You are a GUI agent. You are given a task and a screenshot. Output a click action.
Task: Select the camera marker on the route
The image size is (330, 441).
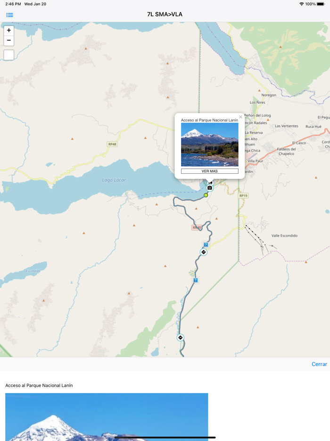(x=209, y=188)
